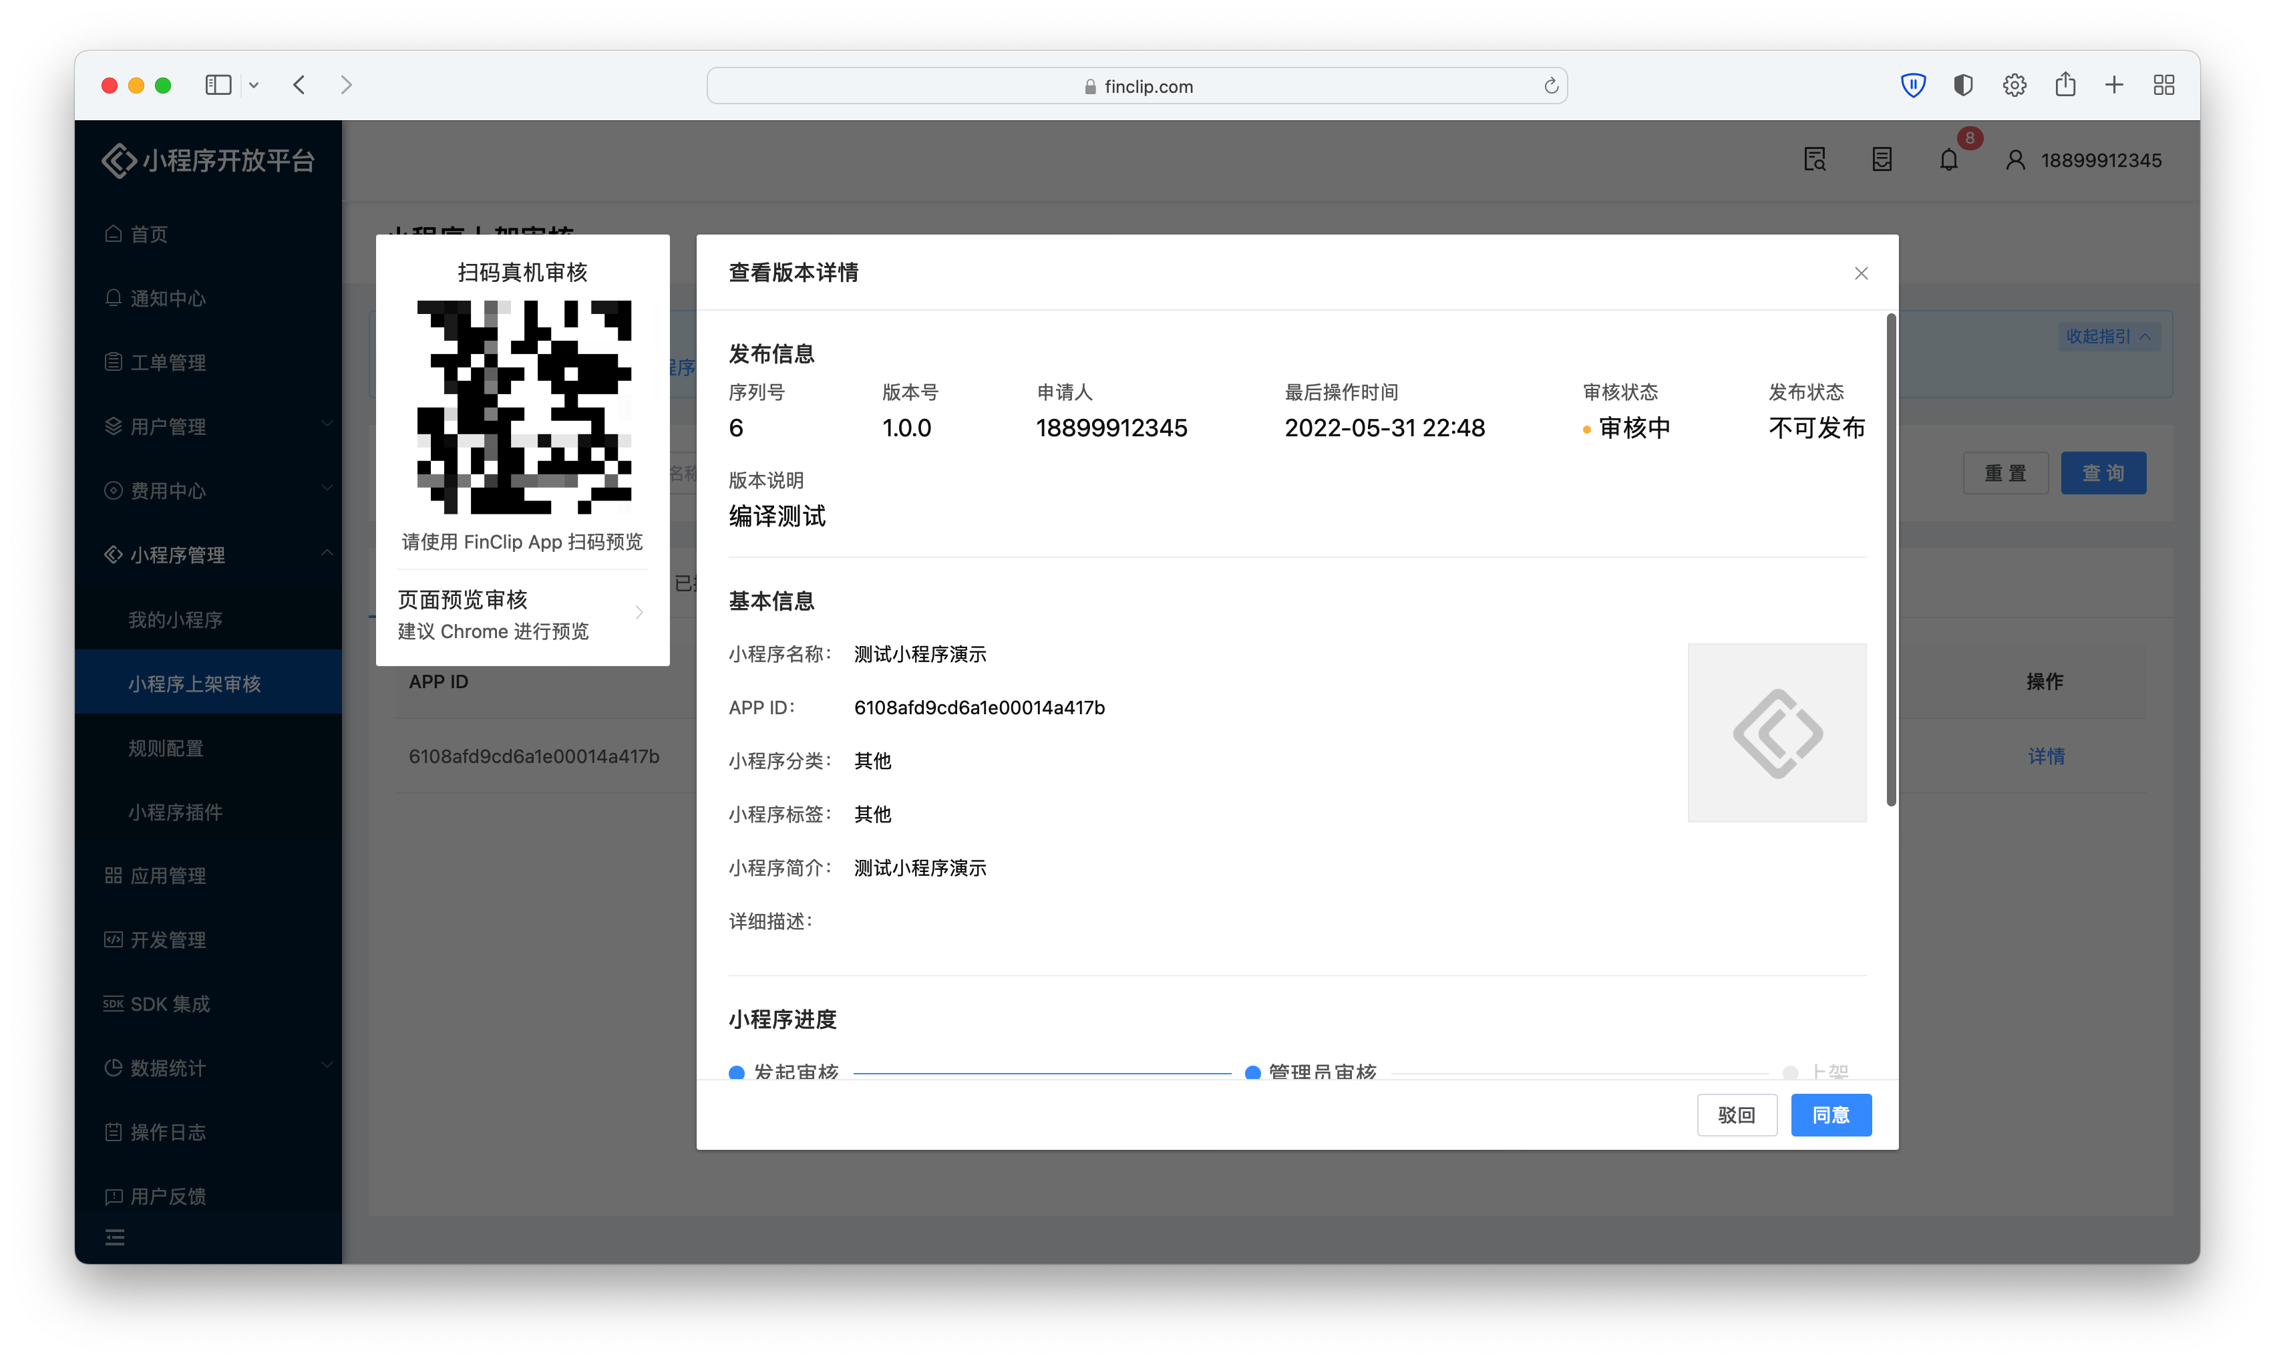This screenshot has width=2275, height=1363.
Task: Close the 查看版本详情 dialog
Action: pos(1861,273)
